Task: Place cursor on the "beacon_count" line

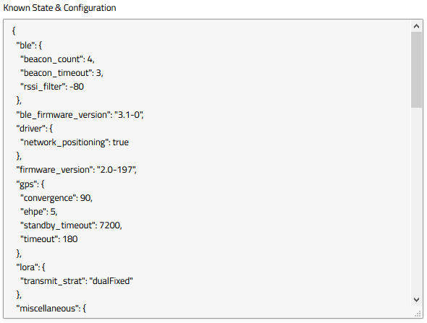Action: pos(57,59)
